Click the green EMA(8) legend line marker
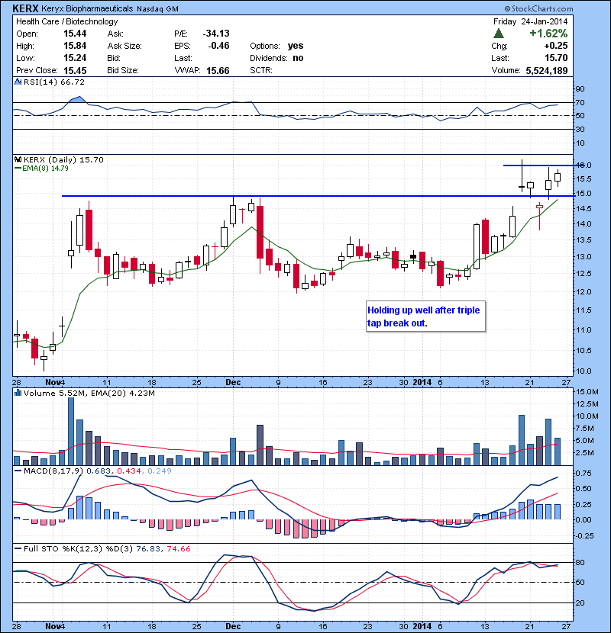The image size is (611, 633). point(18,168)
